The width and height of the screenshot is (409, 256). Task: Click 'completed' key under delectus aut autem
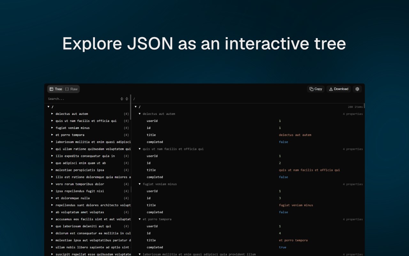[155, 142]
